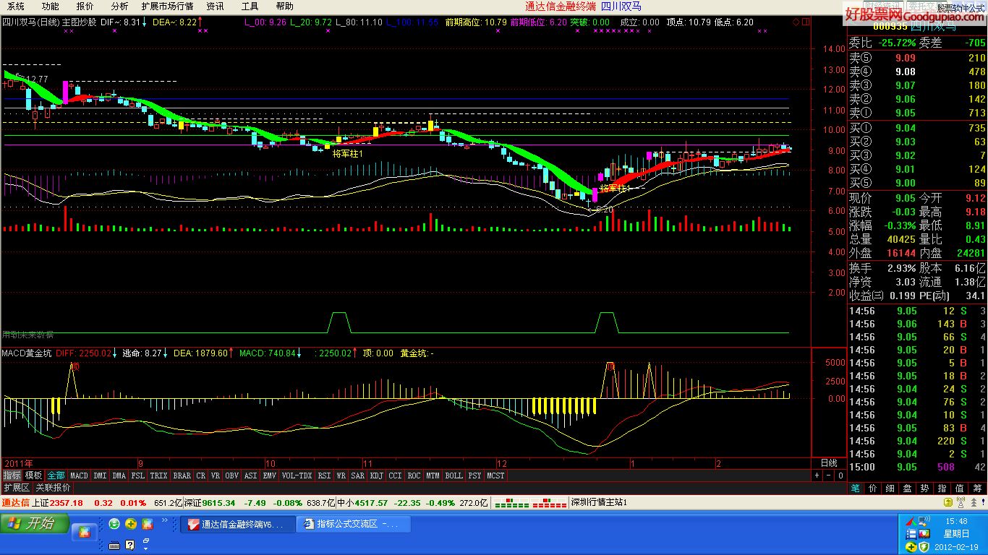Switch to the 指标 tab
Screen dimensions: 988x555
[12, 476]
